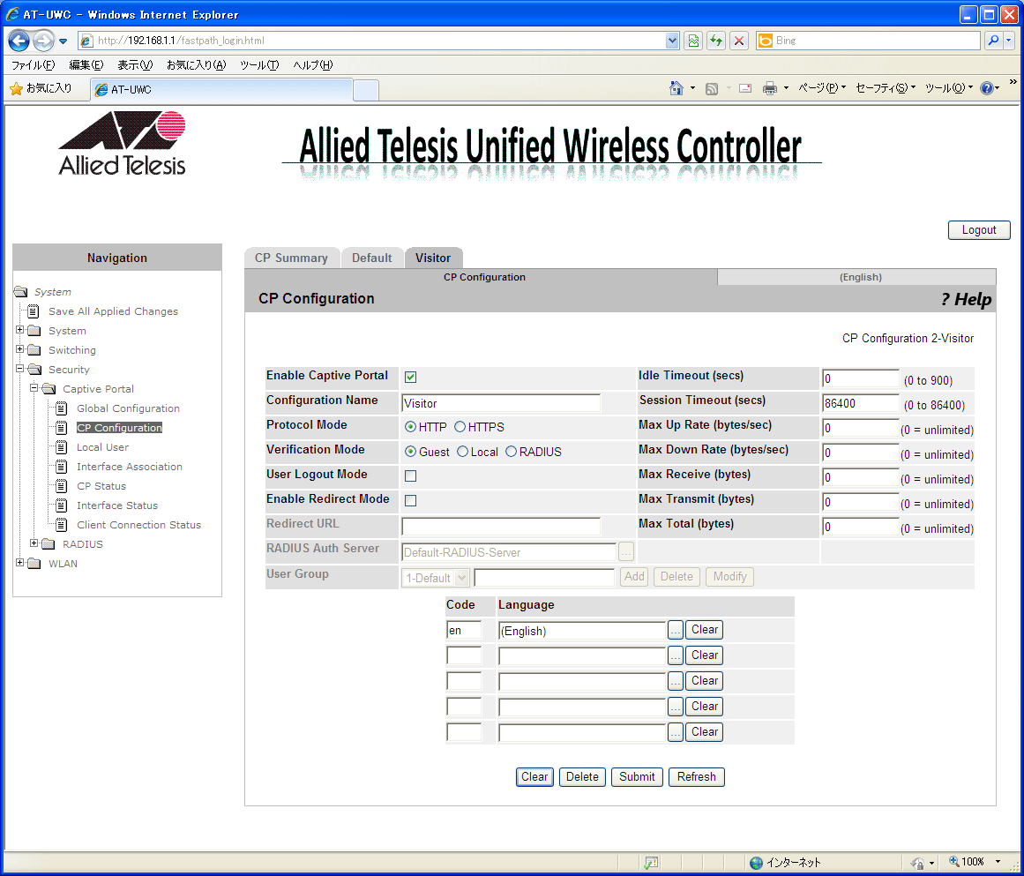This screenshot has height=876, width=1024.
Task: Open the User Group 1-Default dropdown
Action: 435,578
